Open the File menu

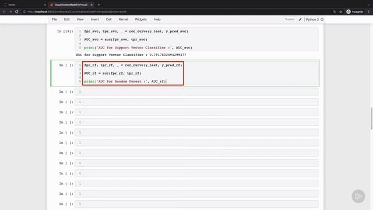click(54, 19)
